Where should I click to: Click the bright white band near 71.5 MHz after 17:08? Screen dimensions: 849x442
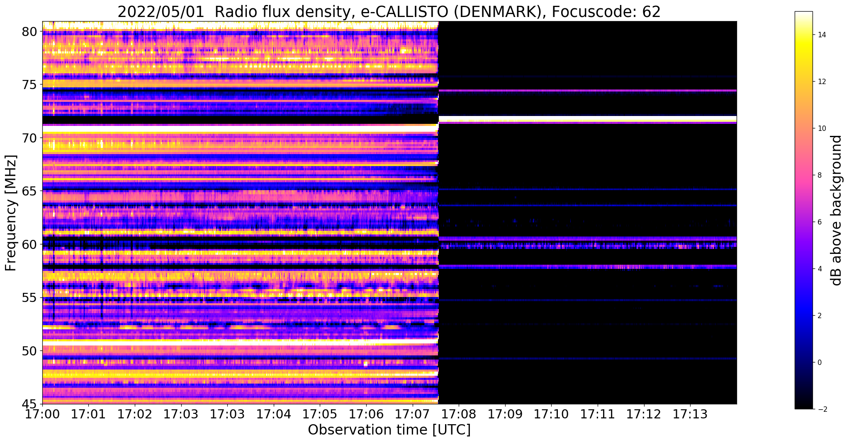[x=588, y=119]
